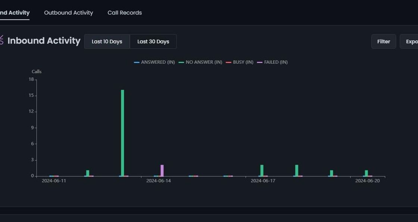Click the purple Failed bar near 2024-06-14
418x222 pixels.
click(162, 170)
